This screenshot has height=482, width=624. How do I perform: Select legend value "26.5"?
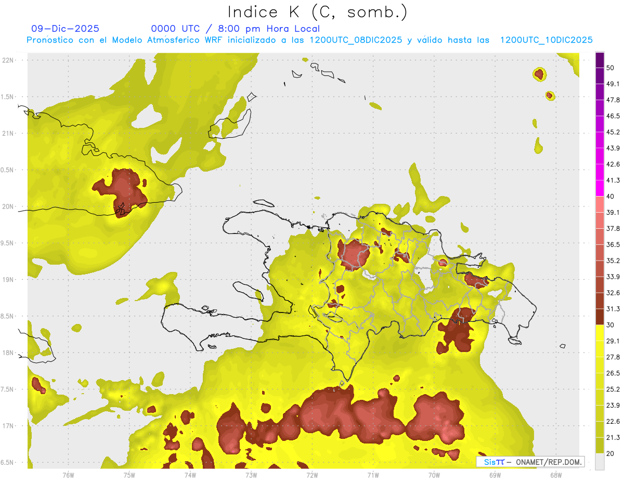613,373
